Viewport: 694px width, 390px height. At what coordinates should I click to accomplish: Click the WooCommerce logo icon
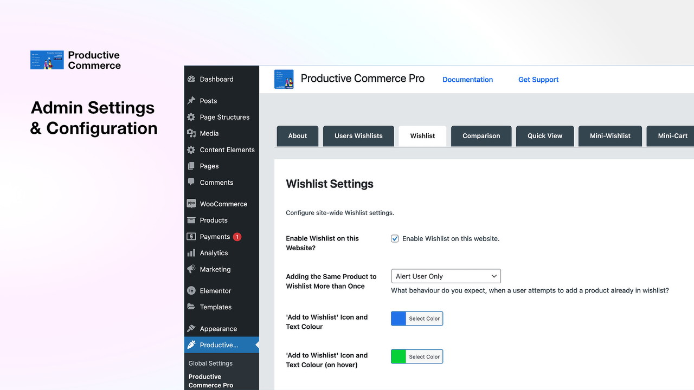click(x=191, y=204)
